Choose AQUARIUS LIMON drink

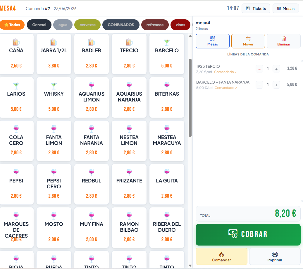click(x=92, y=97)
